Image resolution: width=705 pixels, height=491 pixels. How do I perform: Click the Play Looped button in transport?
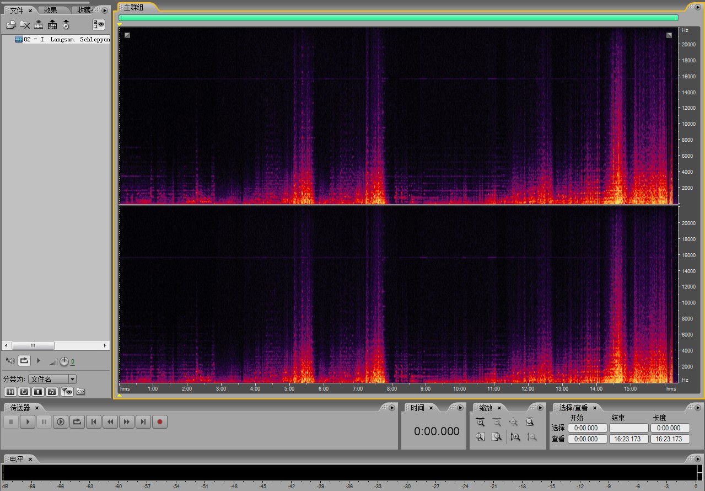point(77,422)
